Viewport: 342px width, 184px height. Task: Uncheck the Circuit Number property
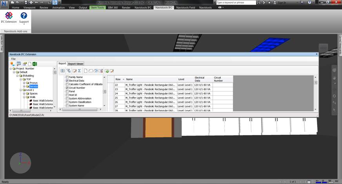[x=67, y=88]
